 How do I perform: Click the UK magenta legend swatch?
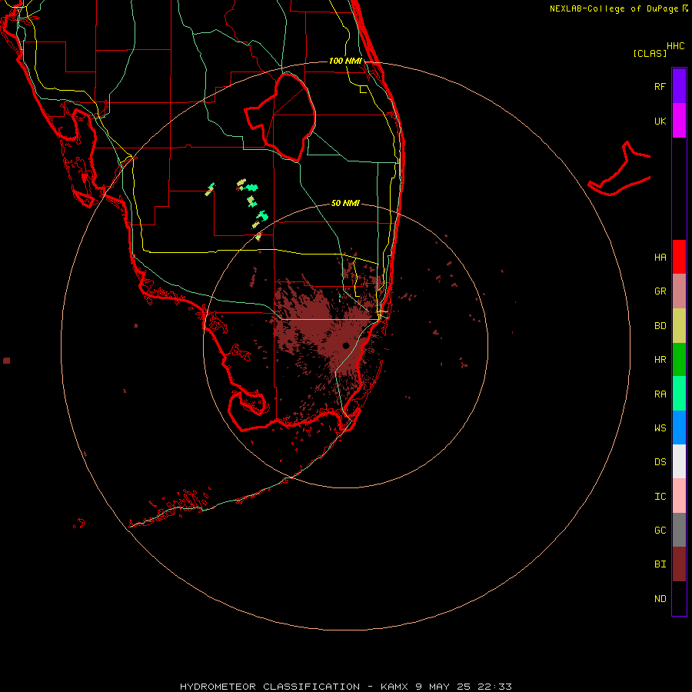tap(679, 121)
